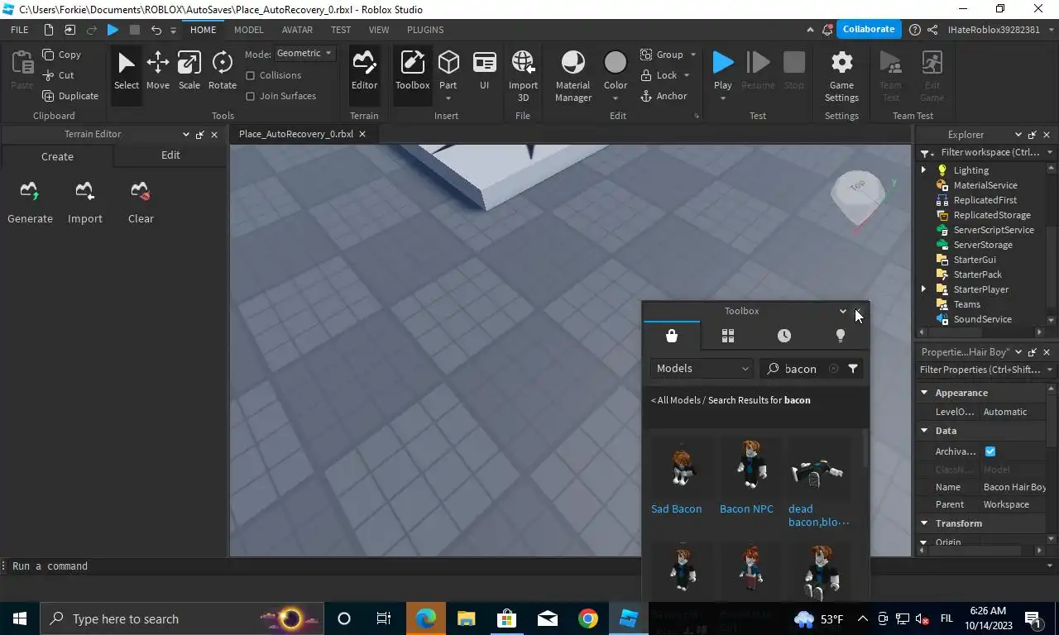The image size is (1059, 635).
Task: Open the Bacon NPC model link
Action: (746, 509)
